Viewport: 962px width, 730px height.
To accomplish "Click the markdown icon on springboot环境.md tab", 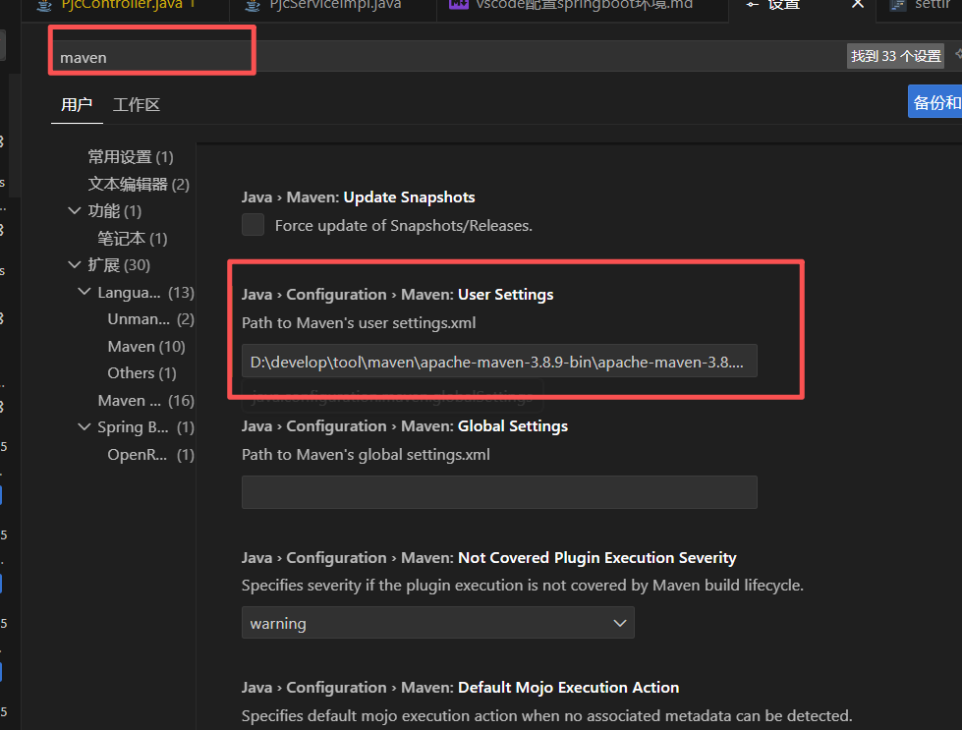I will point(458,5).
